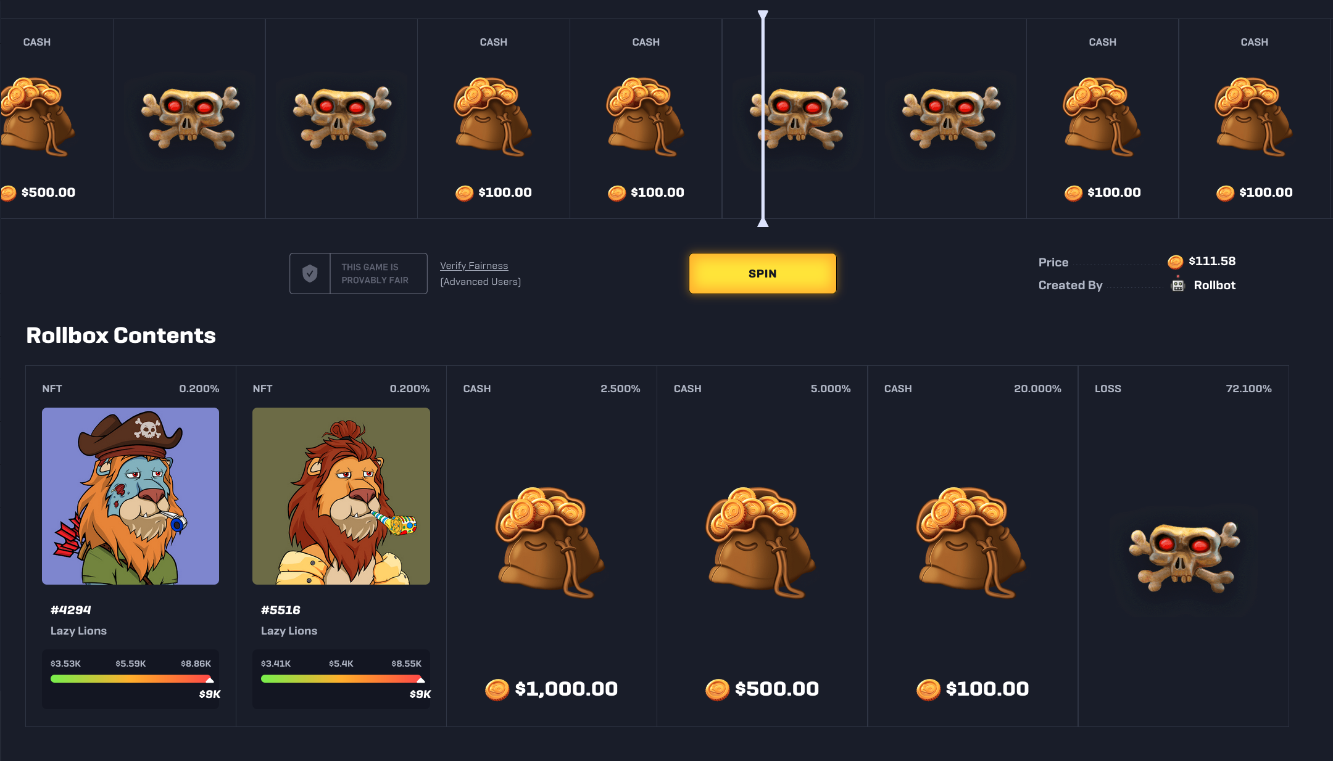Click the coin icon next to $111.58
Screen dimensions: 1333x761
1176,261
